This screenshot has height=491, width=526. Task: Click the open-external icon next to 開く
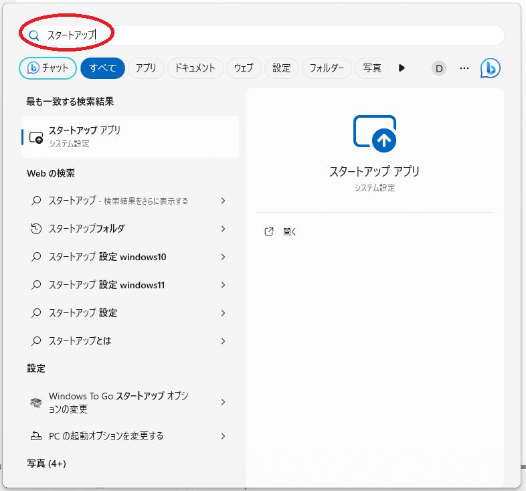coord(269,231)
